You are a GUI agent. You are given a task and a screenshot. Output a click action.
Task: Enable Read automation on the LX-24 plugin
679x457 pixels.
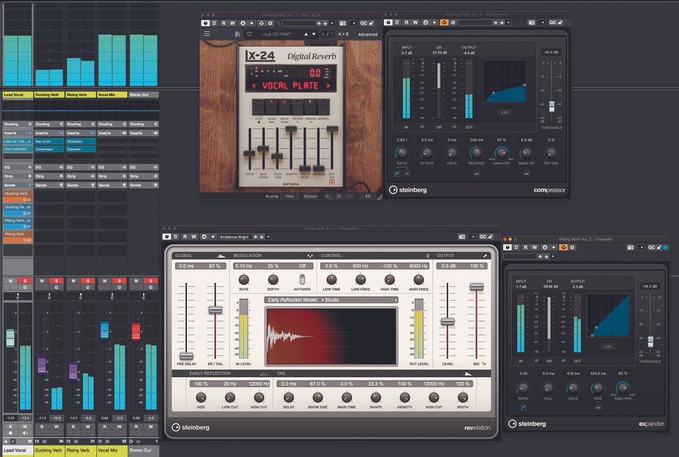[223, 23]
